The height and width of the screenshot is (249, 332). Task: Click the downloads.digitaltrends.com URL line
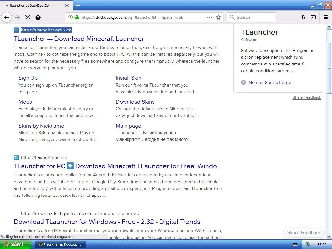[x=80, y=213]
